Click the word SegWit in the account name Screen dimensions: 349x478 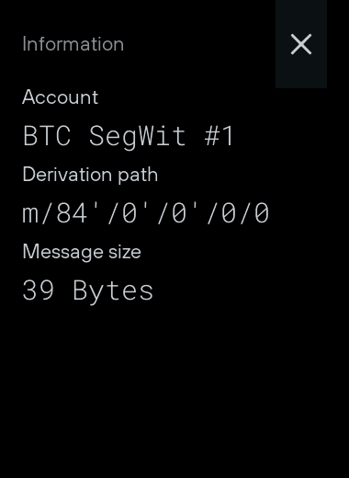tap(138, 137)
